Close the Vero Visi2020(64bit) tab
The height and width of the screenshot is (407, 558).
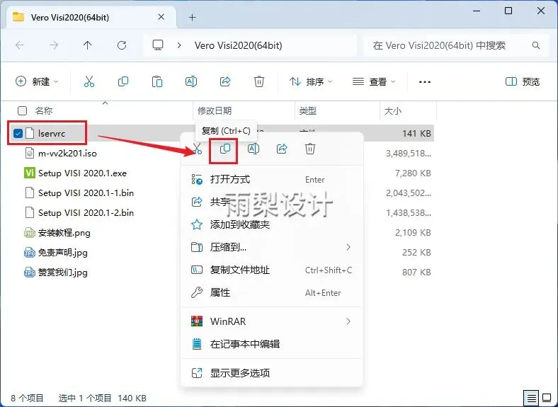coord(161,17)
